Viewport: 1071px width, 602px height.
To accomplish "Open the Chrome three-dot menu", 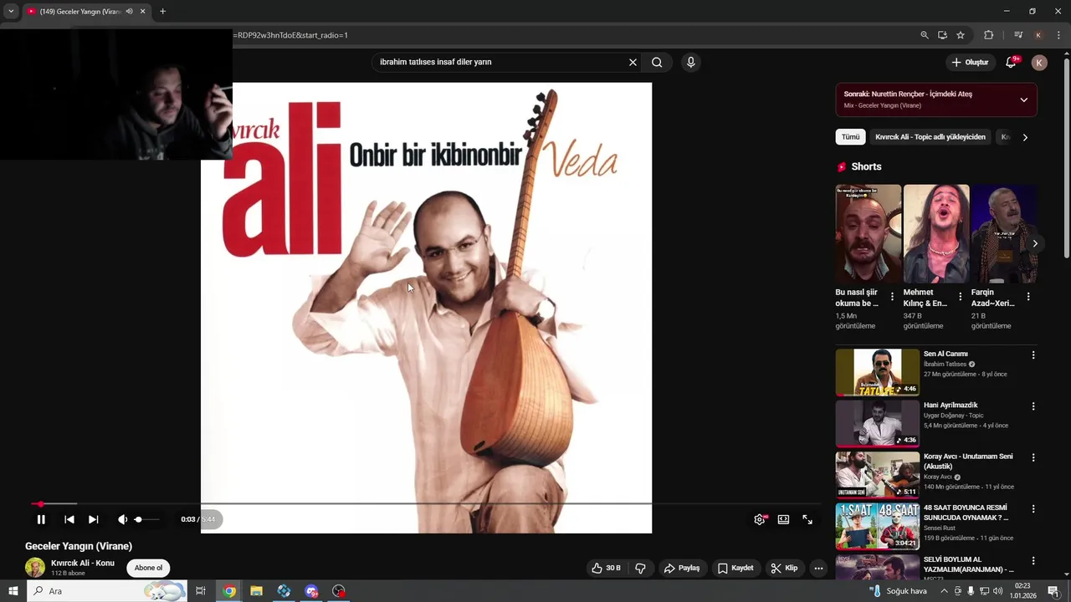I will pos(1058,35).
